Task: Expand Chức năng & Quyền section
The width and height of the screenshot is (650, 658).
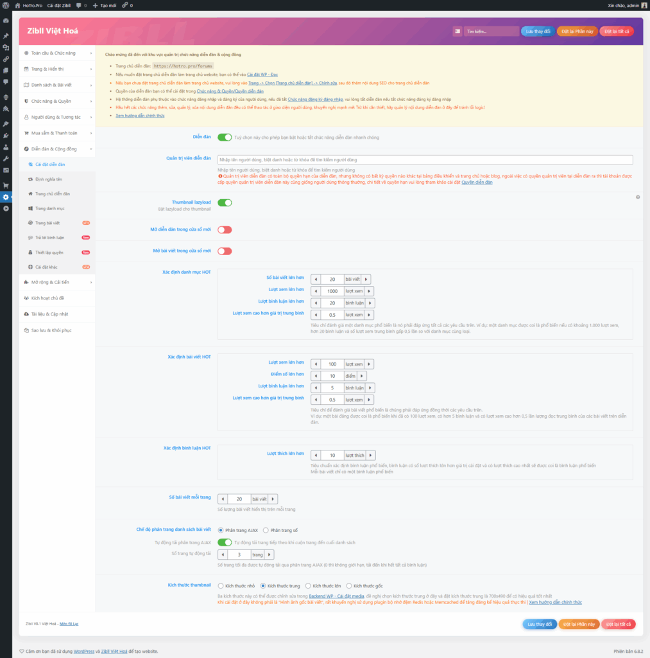Action: (x=57, y=101)
